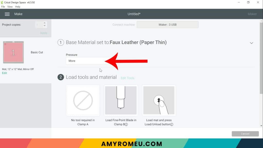
Task: Increase project copies with up arrow
Action: [44, 23]
